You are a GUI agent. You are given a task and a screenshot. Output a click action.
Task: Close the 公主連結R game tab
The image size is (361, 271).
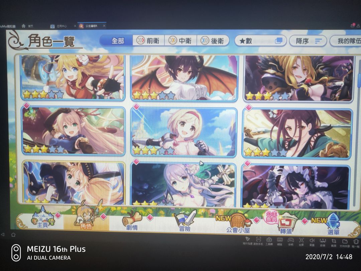[104, 25]
